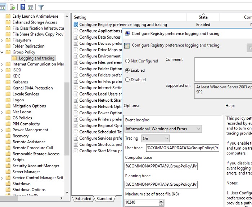The image size is (252, 207).
Task: Click the Setting column header
Action: tap(129, 17)
